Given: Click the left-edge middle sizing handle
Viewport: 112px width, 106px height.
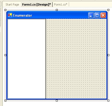Looking at the screenshot, I should click(5, 55).
